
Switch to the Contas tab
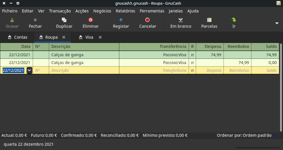[x=17, y=37]
